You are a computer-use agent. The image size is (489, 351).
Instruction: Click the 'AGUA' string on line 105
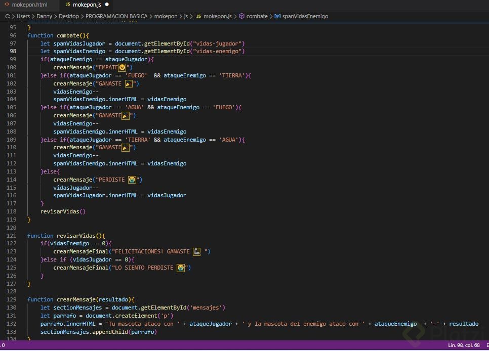135,108
